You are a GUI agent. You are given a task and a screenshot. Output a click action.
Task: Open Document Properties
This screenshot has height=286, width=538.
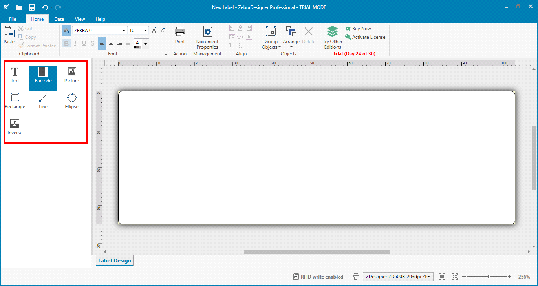207,38
